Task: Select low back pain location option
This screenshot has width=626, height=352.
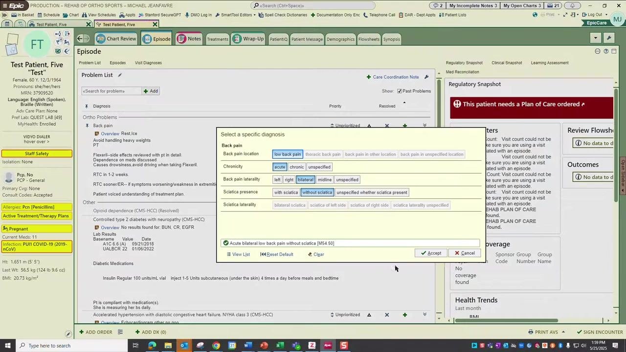Action: click(288, 154)
